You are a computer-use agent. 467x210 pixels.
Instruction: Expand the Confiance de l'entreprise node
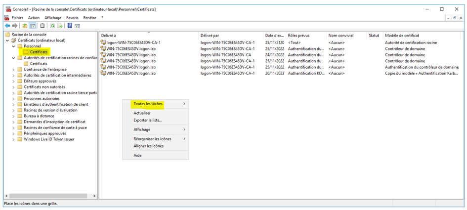(14, 70)
